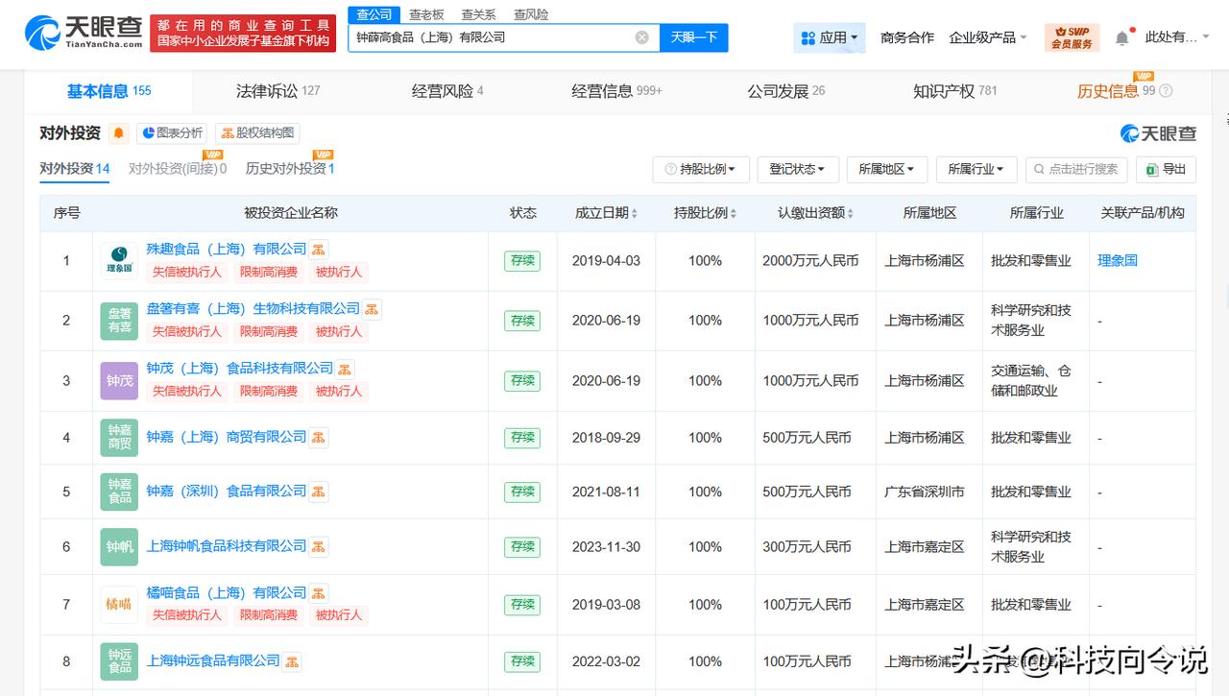Image resolution: width=1229 pixels, height=696 pixels.
Task: Open equity structure icon for 橘喵食品
Action: click(319, 593)
